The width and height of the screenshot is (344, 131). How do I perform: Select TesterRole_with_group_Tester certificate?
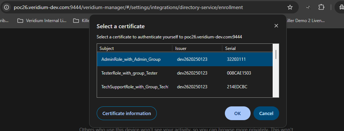tap(185, 73)
